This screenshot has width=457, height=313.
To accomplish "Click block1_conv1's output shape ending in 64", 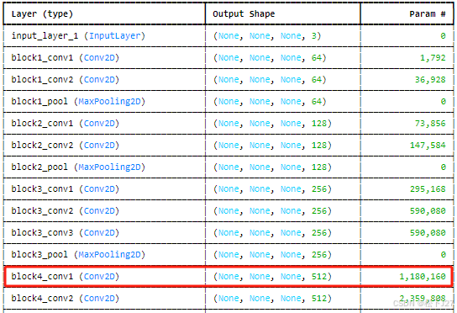I will point(270,57).
